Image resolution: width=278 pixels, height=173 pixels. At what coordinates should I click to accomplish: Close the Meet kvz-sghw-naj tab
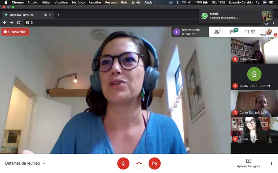50,15
